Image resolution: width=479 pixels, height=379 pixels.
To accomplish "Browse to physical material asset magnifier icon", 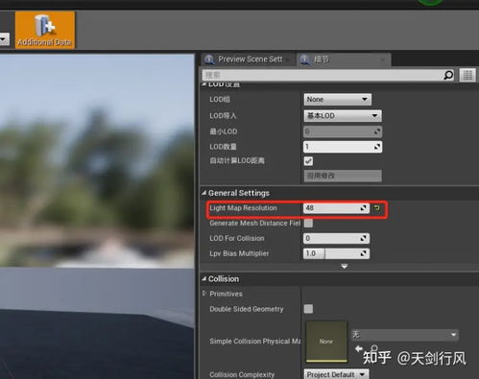I will coord(373,348).
